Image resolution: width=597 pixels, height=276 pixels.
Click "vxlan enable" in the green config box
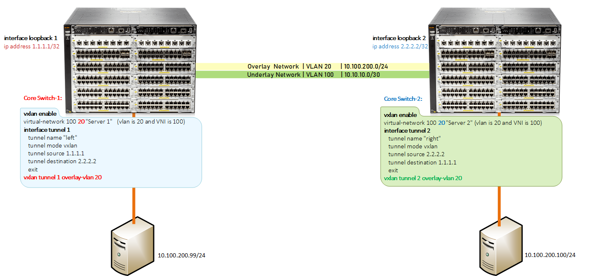pyautogui.click(x=400, y=115)
